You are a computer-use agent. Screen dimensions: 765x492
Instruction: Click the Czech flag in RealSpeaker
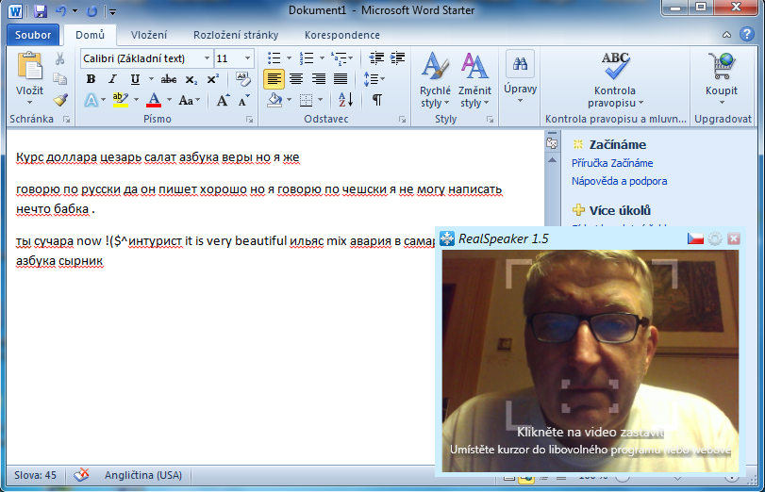click(695, 238)
